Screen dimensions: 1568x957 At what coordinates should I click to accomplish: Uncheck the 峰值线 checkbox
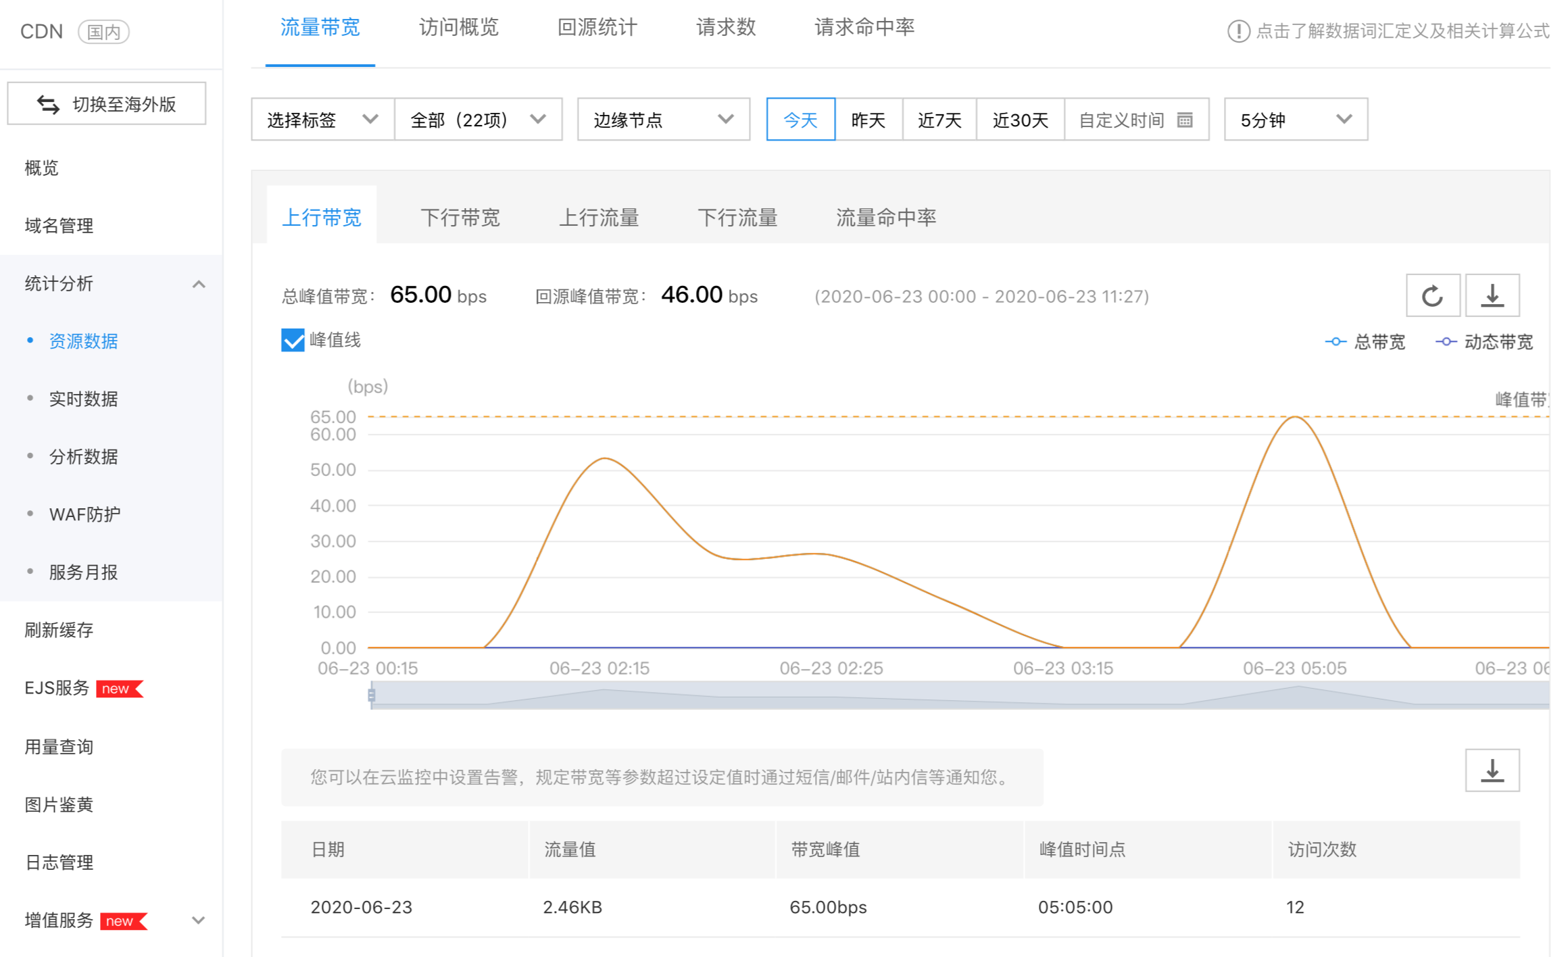pyautogui.click(x=293, y=340)
